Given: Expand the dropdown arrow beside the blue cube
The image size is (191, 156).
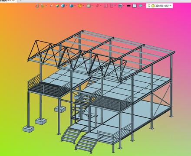Looking at the screenshot, I should pyautogui.click(x=66, y=6).
